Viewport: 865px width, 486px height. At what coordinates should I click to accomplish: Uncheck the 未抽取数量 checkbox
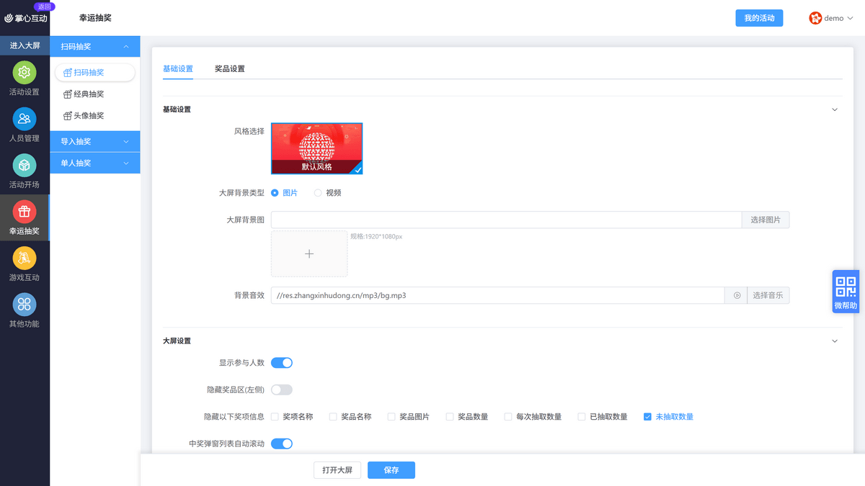(647, 417)
